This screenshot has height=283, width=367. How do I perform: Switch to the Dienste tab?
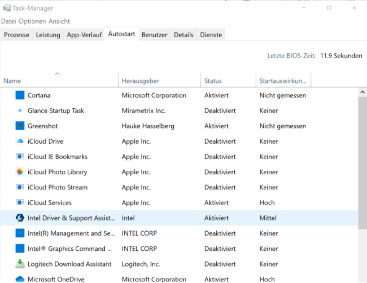[x=211, y=35]
